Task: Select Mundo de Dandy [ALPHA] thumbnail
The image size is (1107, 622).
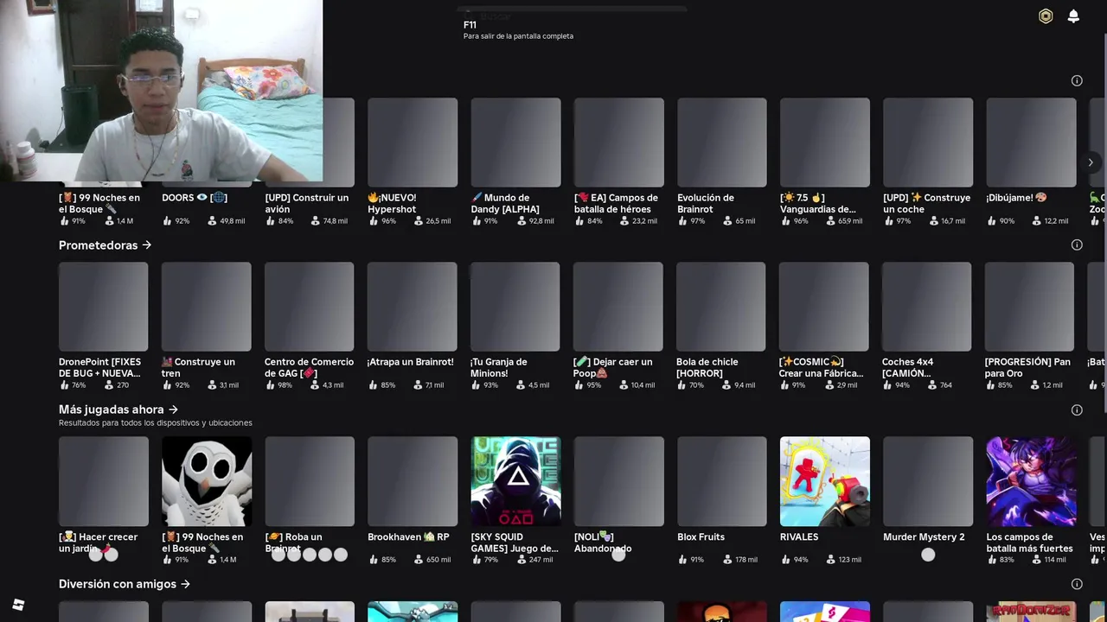Action: point(515,143)
